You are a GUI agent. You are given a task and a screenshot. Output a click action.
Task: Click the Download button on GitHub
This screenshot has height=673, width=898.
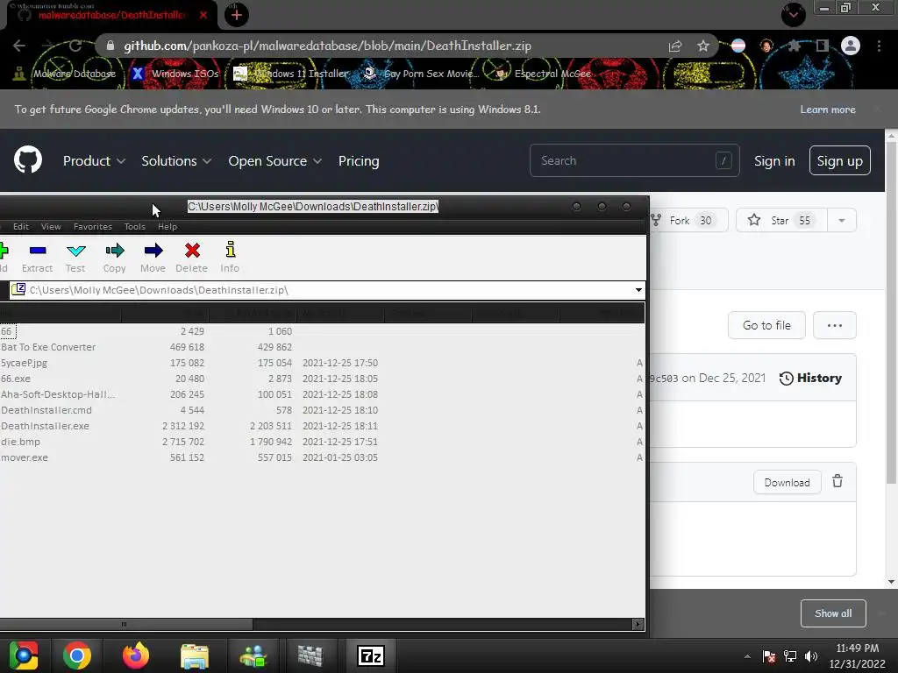pos(787,483)
